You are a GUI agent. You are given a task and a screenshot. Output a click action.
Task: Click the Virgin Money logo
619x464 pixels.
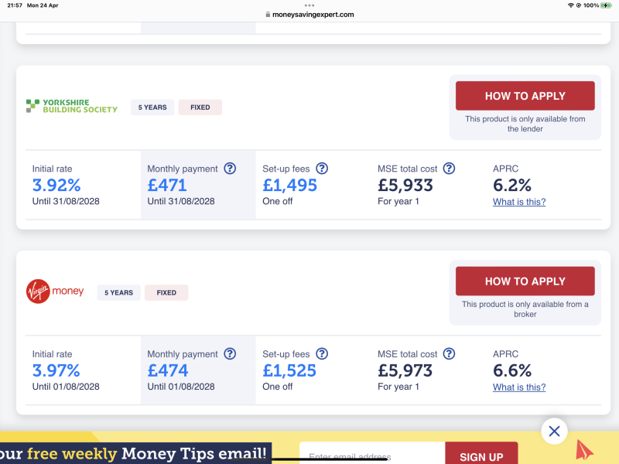tap(54, 292)
